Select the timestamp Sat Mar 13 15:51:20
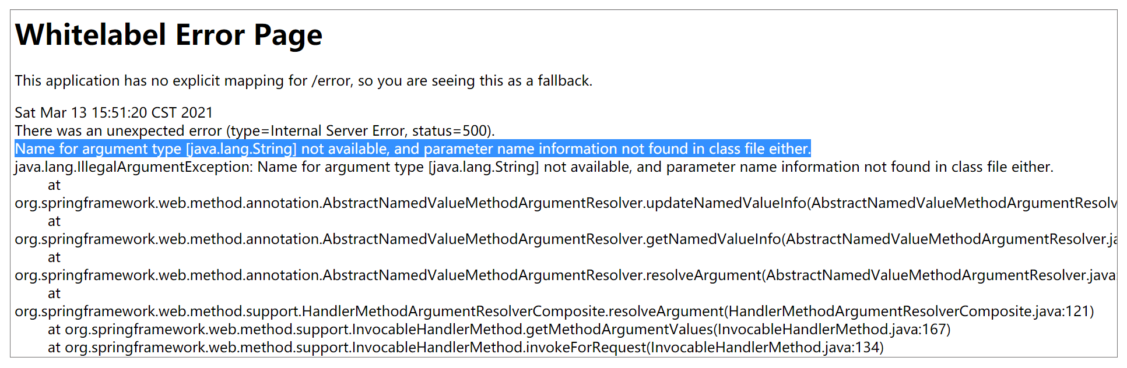Image resolution: width=1127 pixels, height=368 pixels. tap(81, 112)
